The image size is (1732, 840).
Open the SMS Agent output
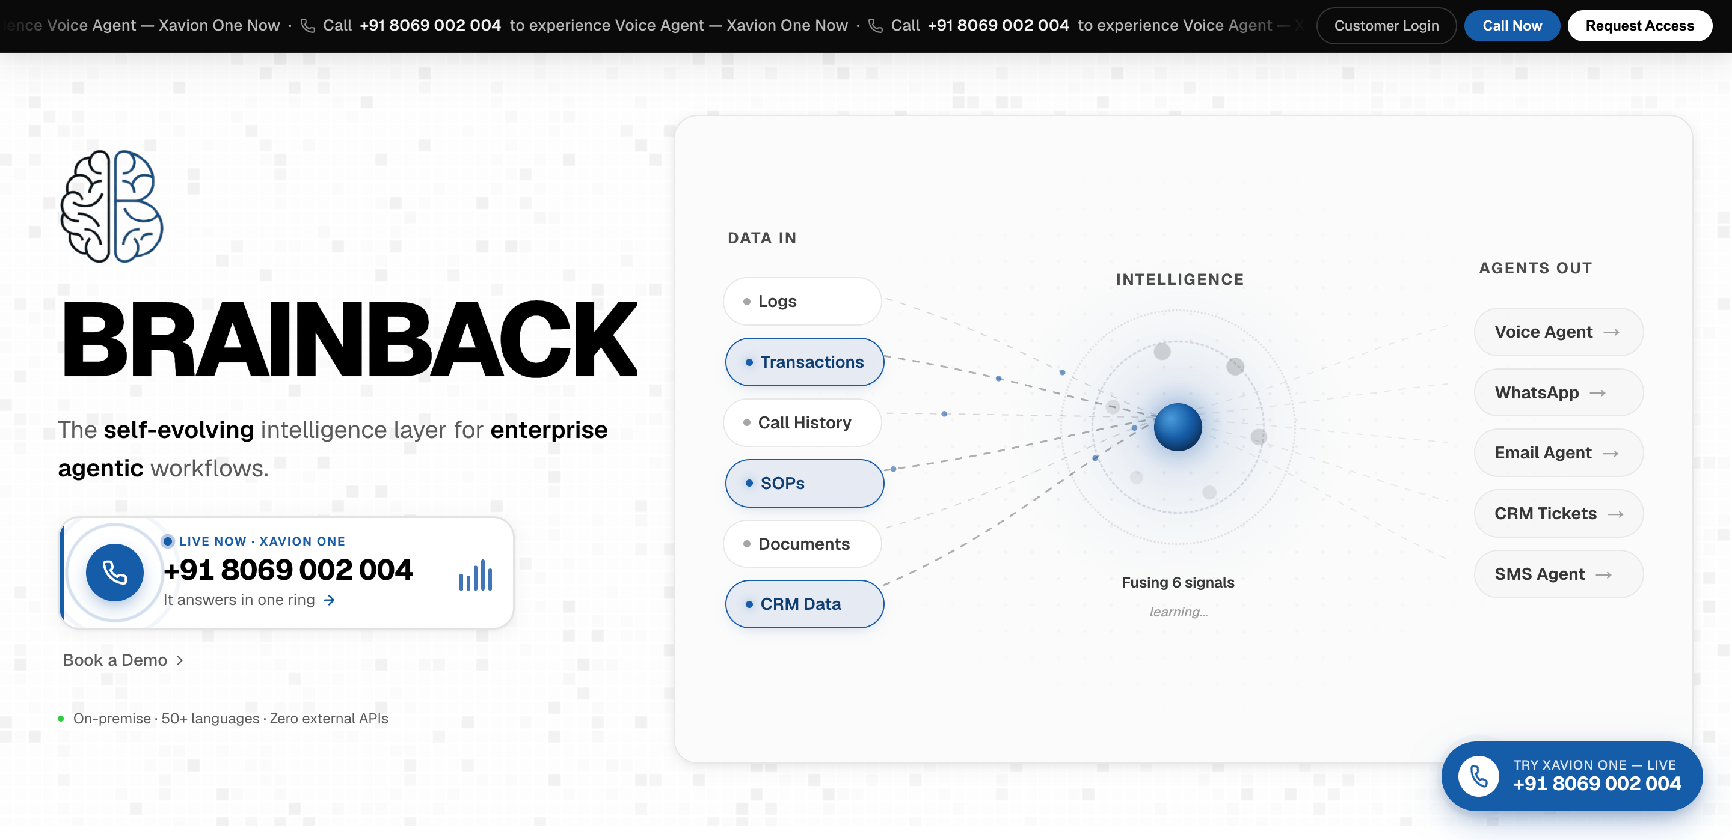click(x=1558, y=574)
